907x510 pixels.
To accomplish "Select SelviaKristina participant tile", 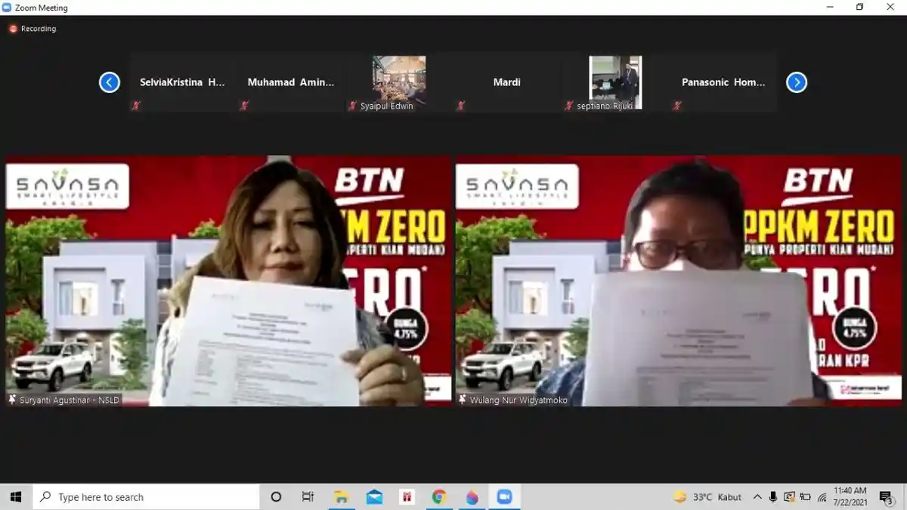I will point(183,82).
